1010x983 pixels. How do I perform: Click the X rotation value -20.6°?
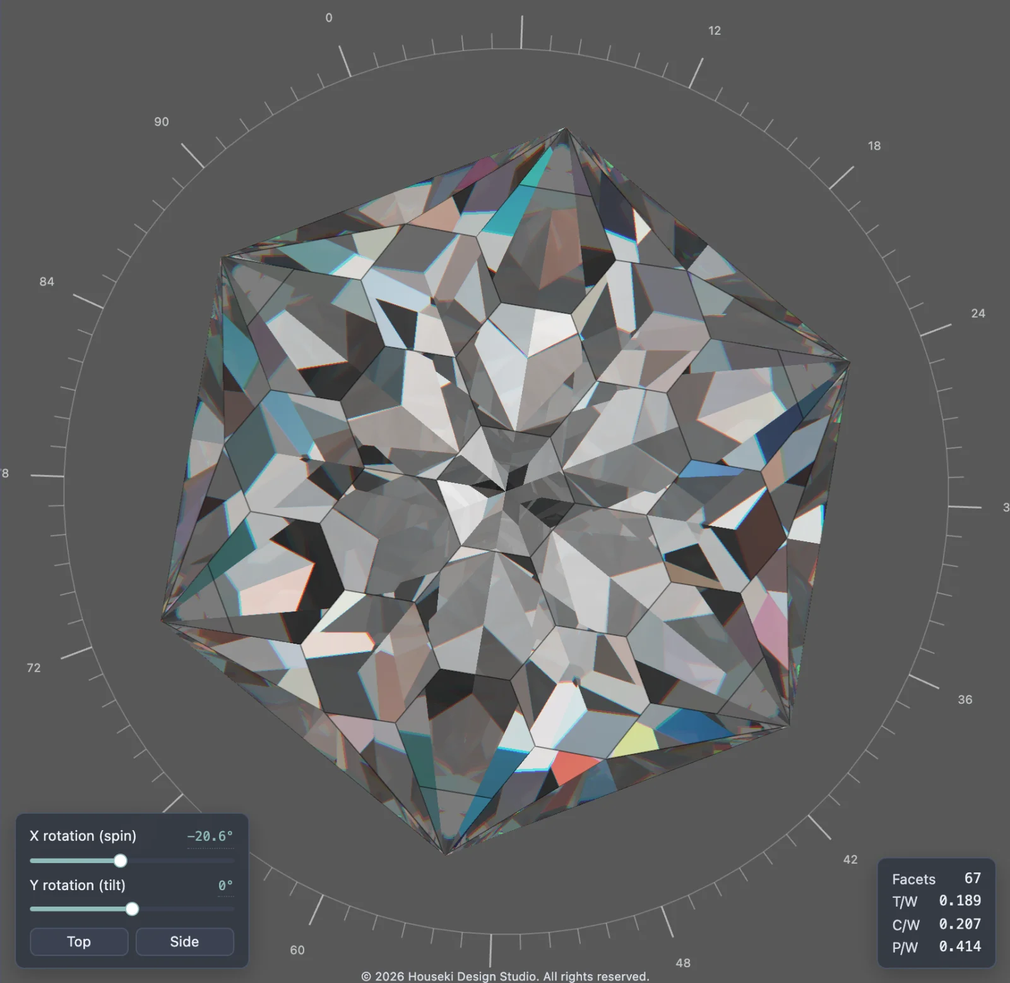click(x=210, y=836)
